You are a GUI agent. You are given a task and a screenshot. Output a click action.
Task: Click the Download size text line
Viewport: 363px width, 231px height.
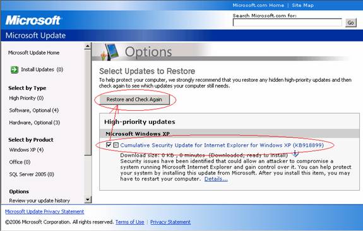[204, 155]
